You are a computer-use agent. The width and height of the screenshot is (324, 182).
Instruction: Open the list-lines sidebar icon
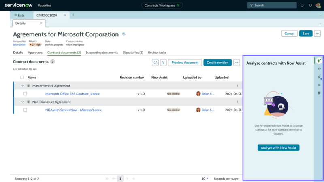click(x=319, y=85)
